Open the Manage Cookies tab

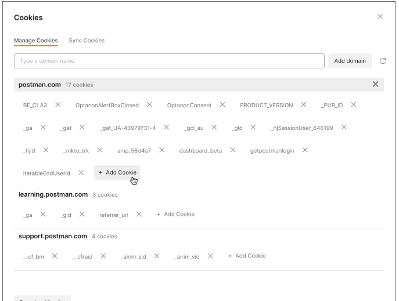pyautogui.click(x=35, y=41)
